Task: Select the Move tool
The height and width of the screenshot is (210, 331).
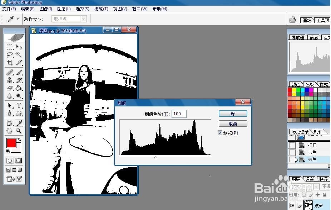Action: (x=19, y=47)
